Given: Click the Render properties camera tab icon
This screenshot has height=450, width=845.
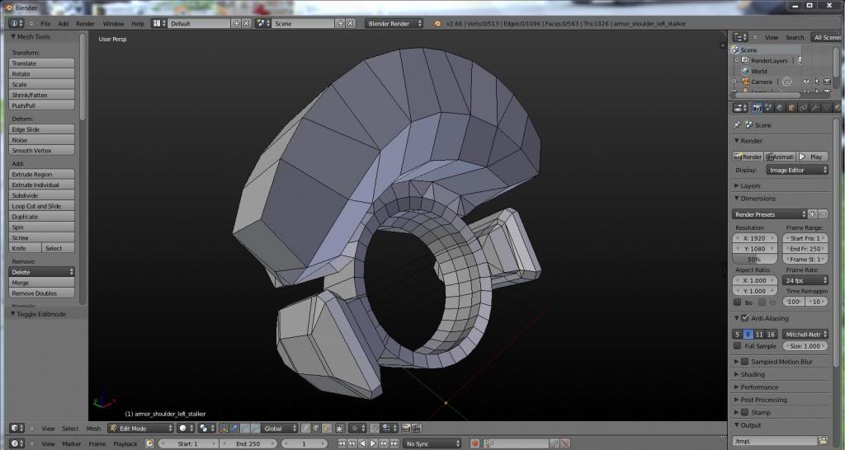Looking at the screenshot, I should 758,108.
